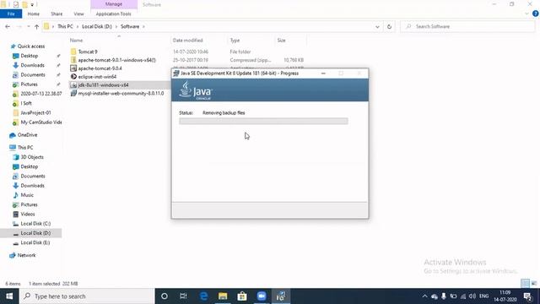Screen dimensions: 540x304
Task: Select eclipse-inst-win64 file
Action: coord(97,77)
